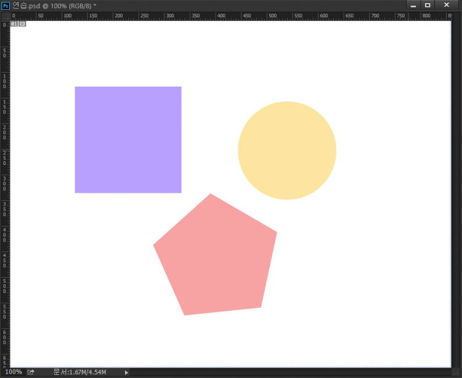Select the yellow circle shape

click(287, 150)
